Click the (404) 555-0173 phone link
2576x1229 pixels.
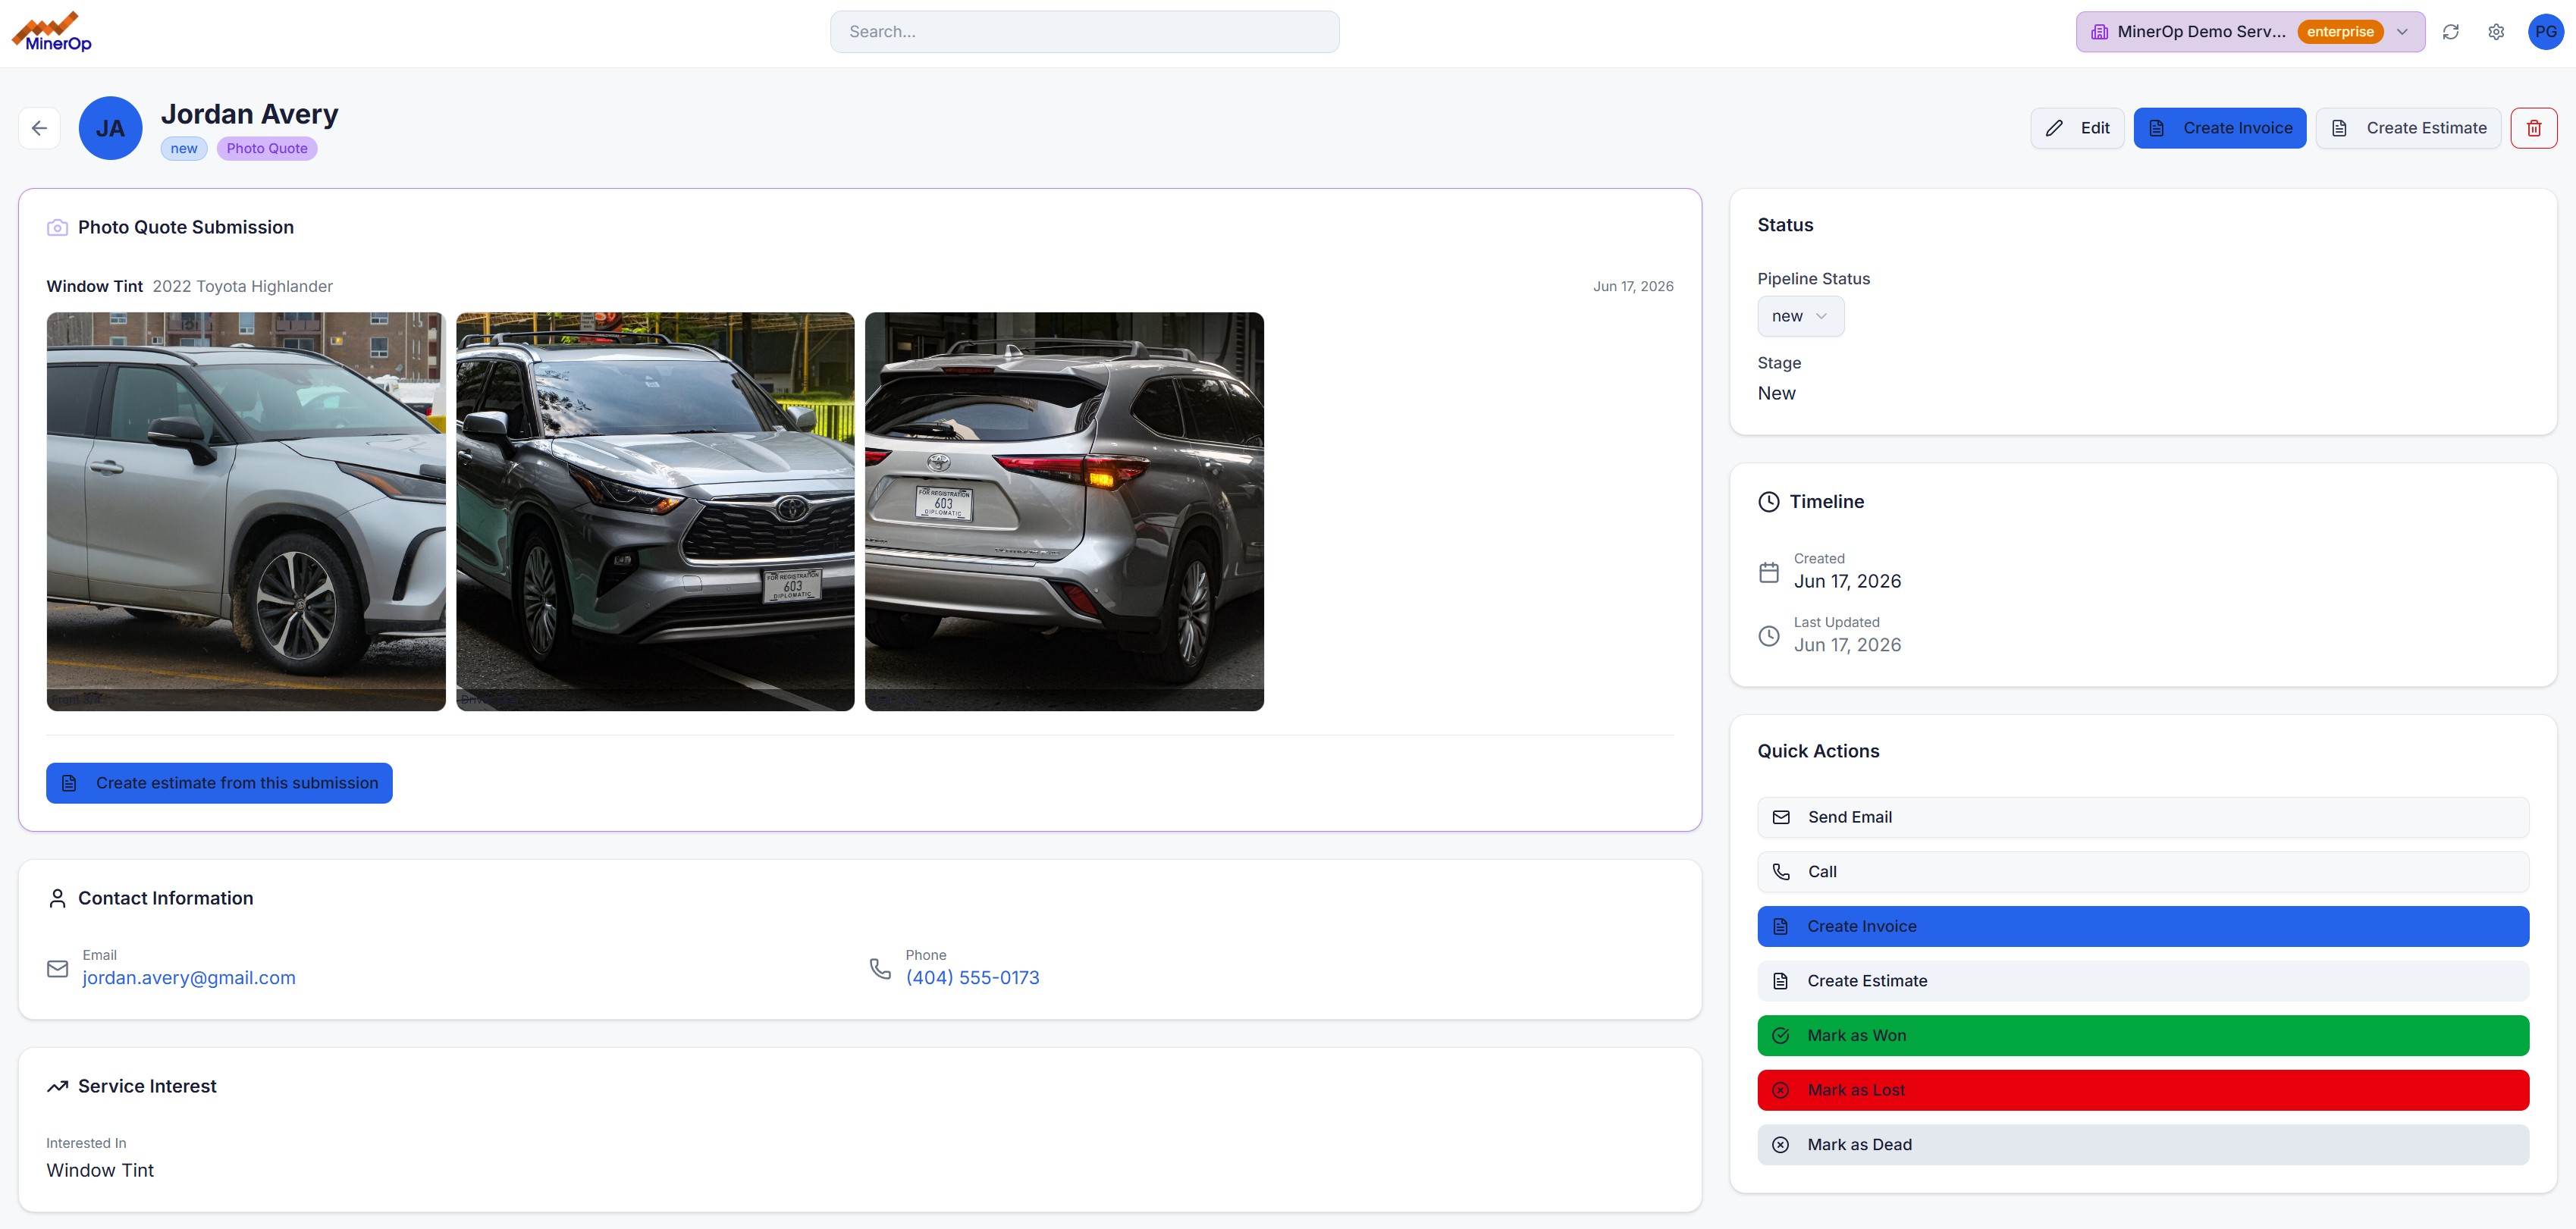point(972,978)
